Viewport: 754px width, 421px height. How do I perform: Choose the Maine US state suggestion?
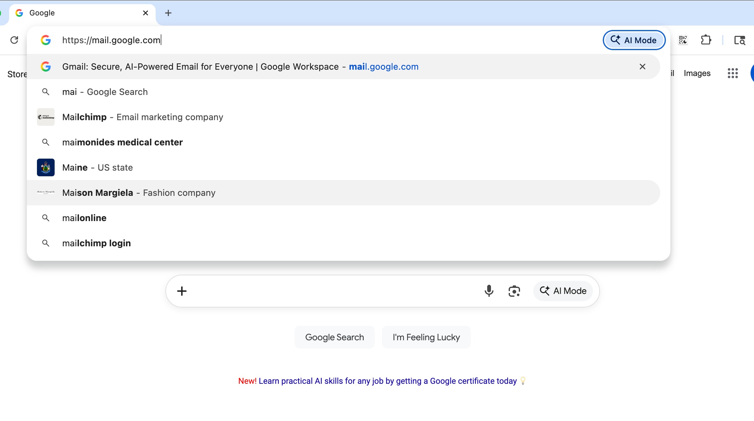(344, 167)
